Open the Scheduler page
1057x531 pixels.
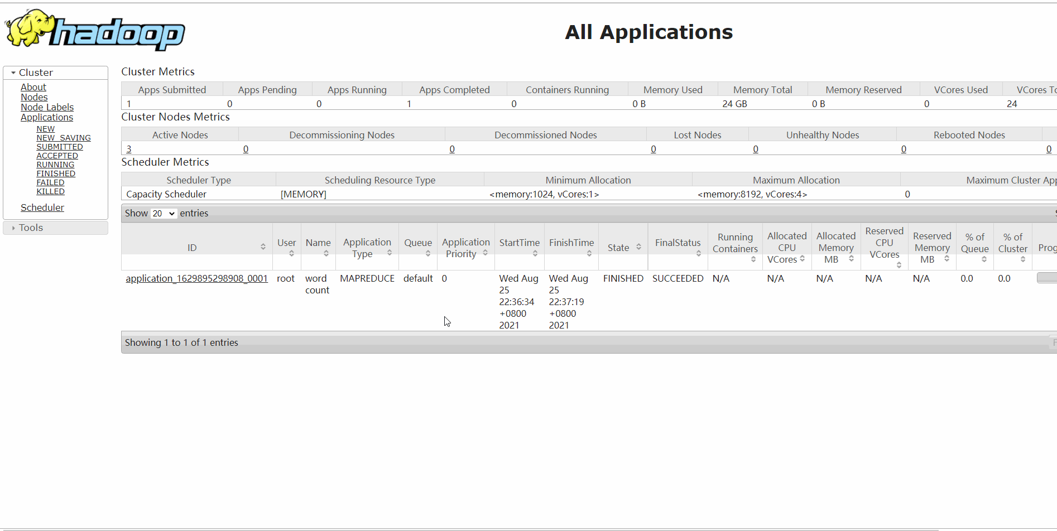[x=42, y=207]
